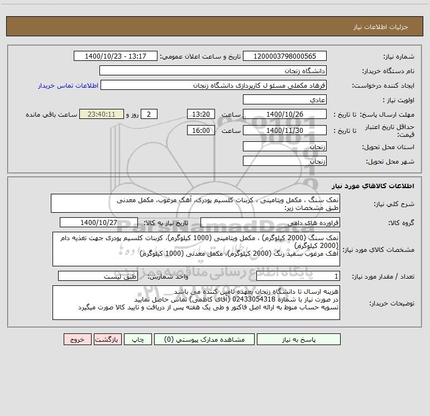Click the label شهر محل تحویل

point(390,161)
